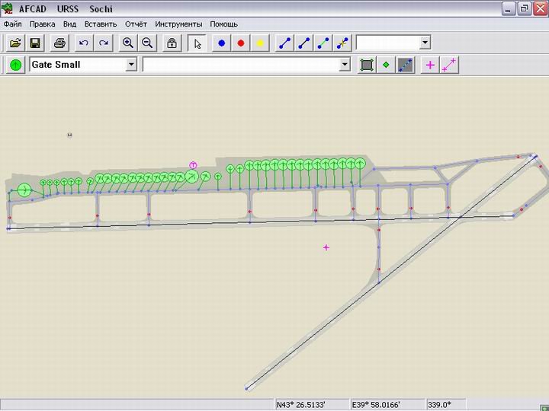This screenshot has width=549, height=411.
Task: Choose the blue node dot tool
Action: click(221, 43)
